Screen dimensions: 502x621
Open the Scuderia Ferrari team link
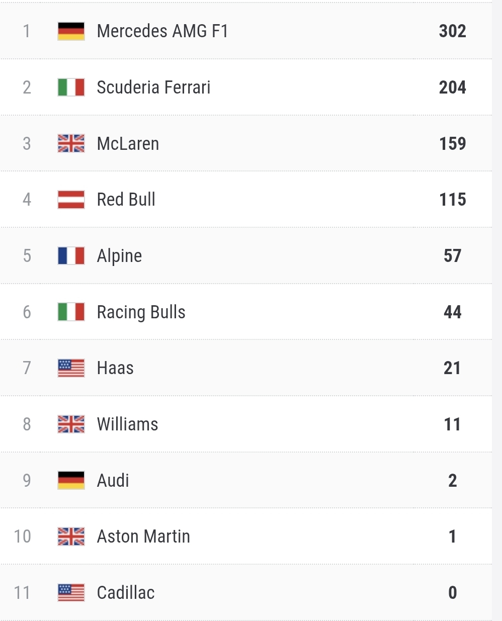pyautogui.click(x=153, y=87)
